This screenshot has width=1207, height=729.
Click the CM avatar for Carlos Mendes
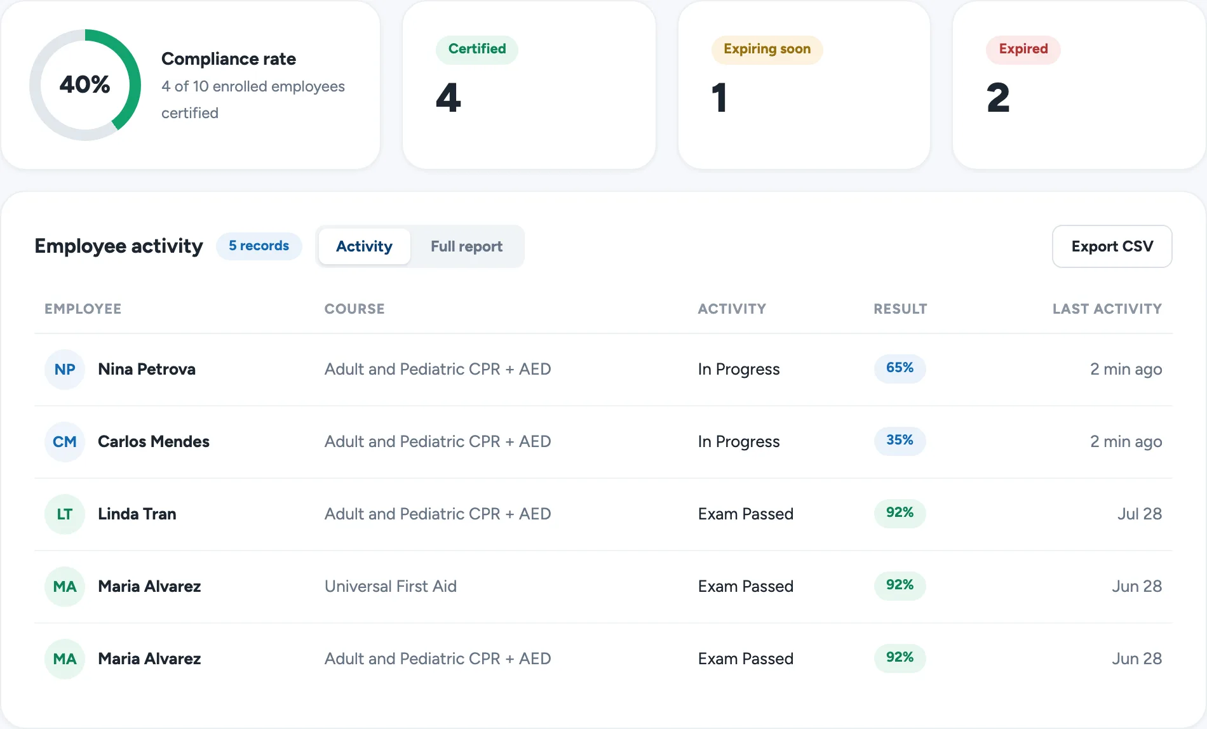pos(65,442)
